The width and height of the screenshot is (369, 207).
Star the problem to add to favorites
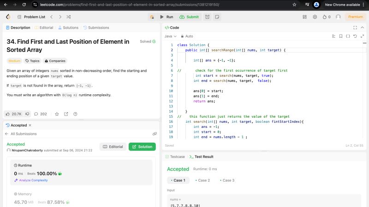point(57,114)
